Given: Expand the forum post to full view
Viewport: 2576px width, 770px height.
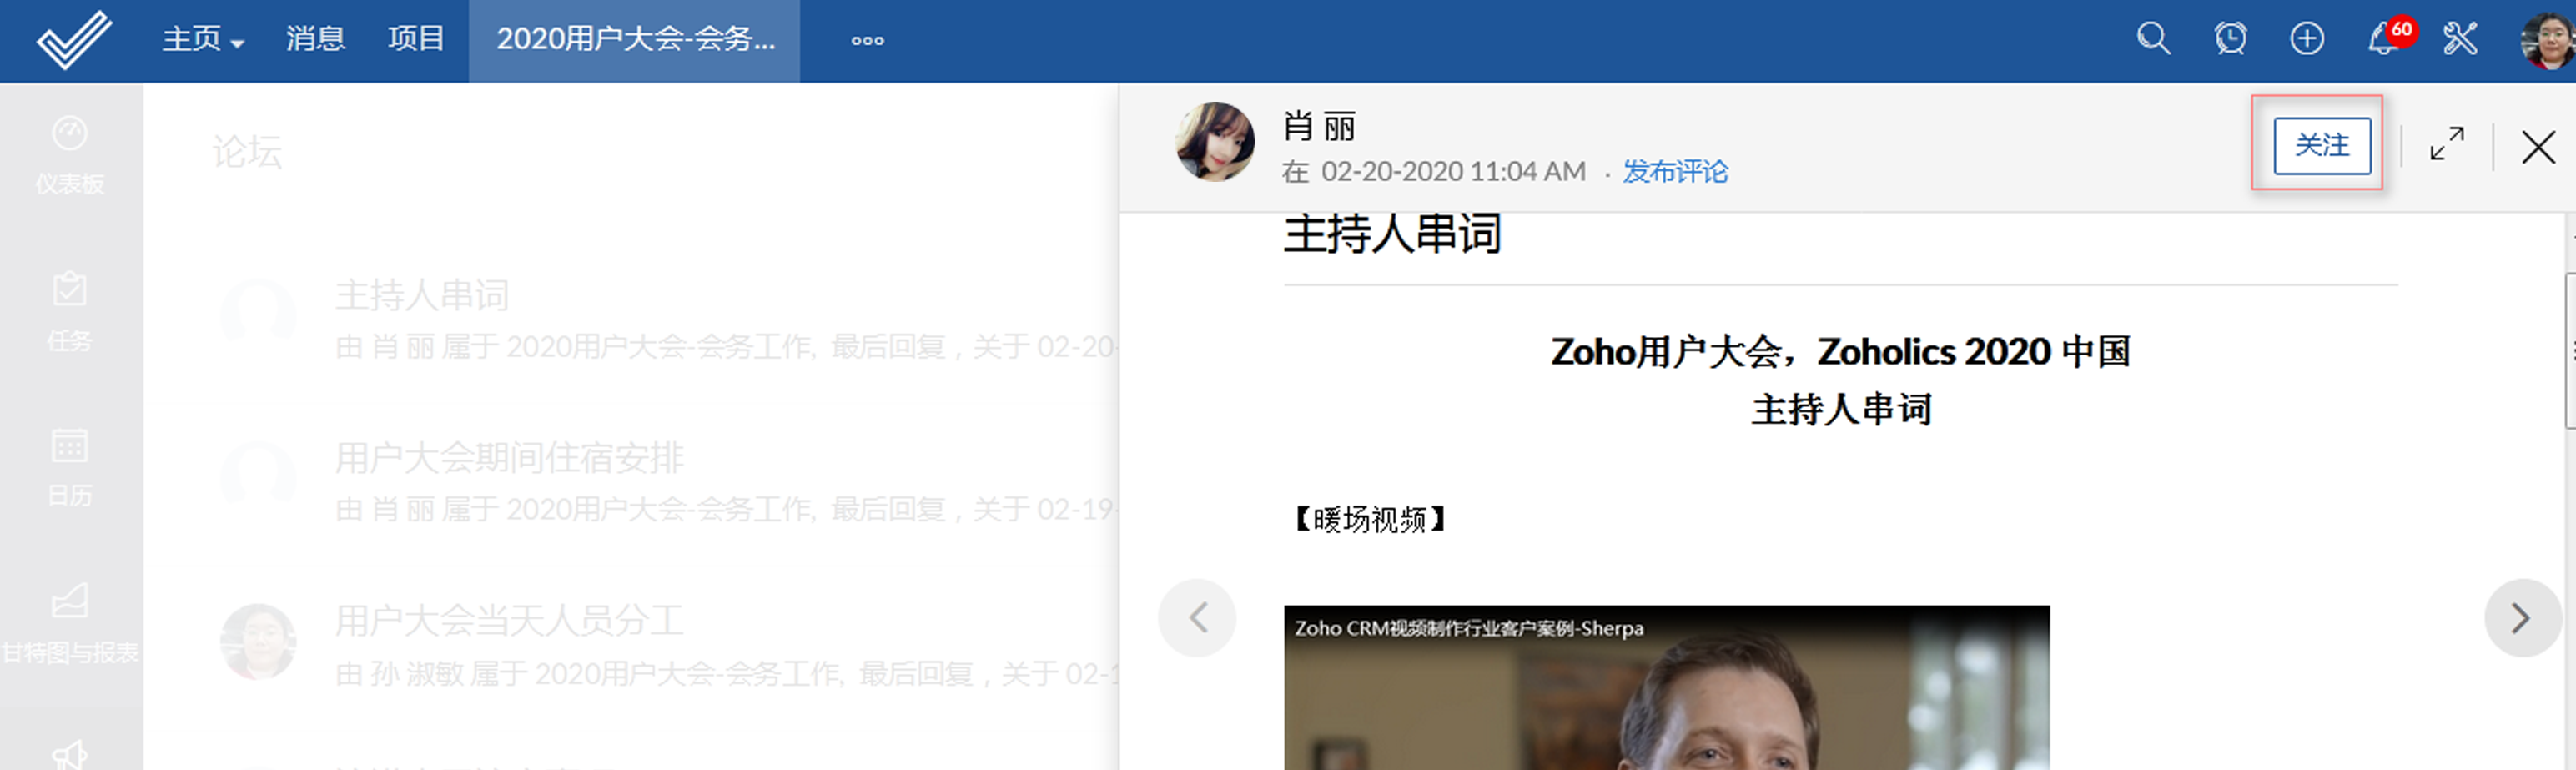Looking at the screenshot, I should pos(2446,144).
